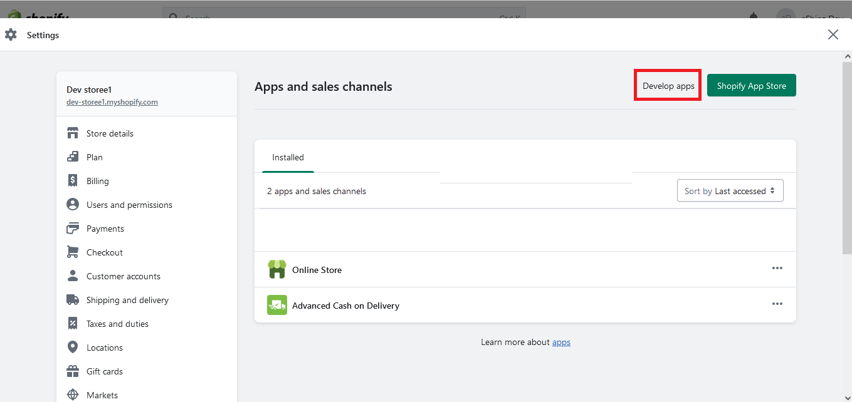Screen dimensions: 852x402
Task: Click the scrollbar up arrow
Action: click(847, 56)
